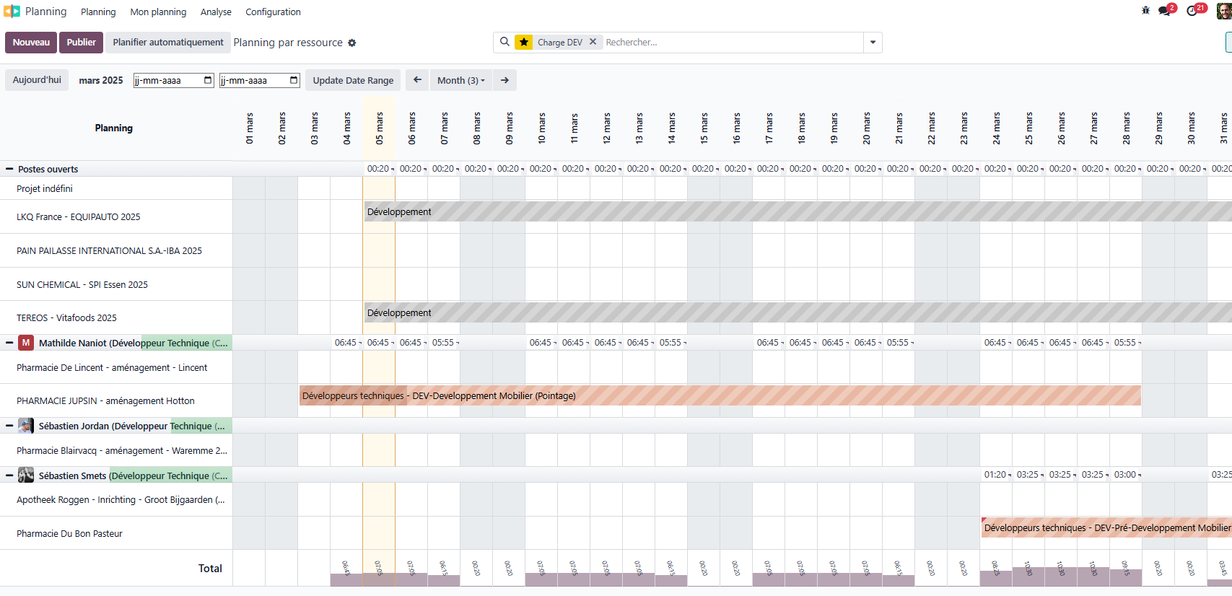Image resolution: width=1232 pixels, height=596 pixels.
Task: Open DEV-Pré-Developpement shift on Pharmacie Du Bon Pasteur
Action: click(1106, 527)
